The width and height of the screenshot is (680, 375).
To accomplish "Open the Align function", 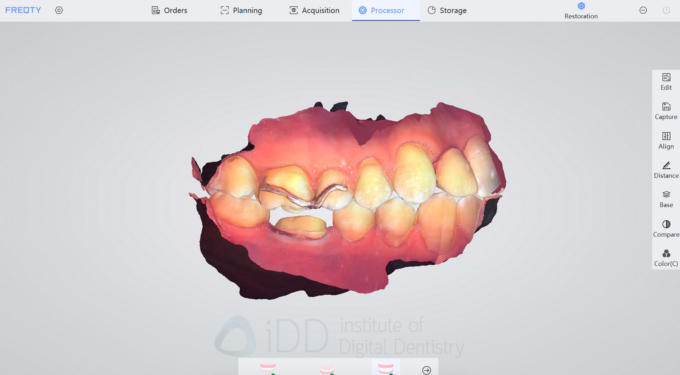I will tap(666, 140).
